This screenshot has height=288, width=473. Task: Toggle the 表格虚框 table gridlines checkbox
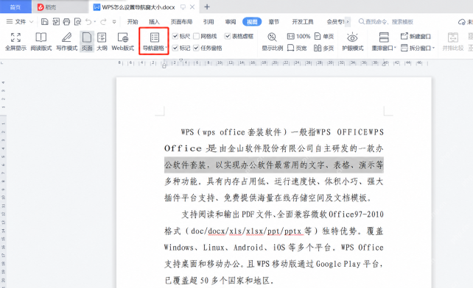pos(228,37)
